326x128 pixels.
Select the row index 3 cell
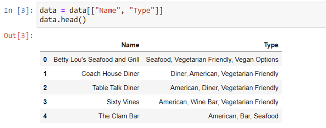[45, 102]
